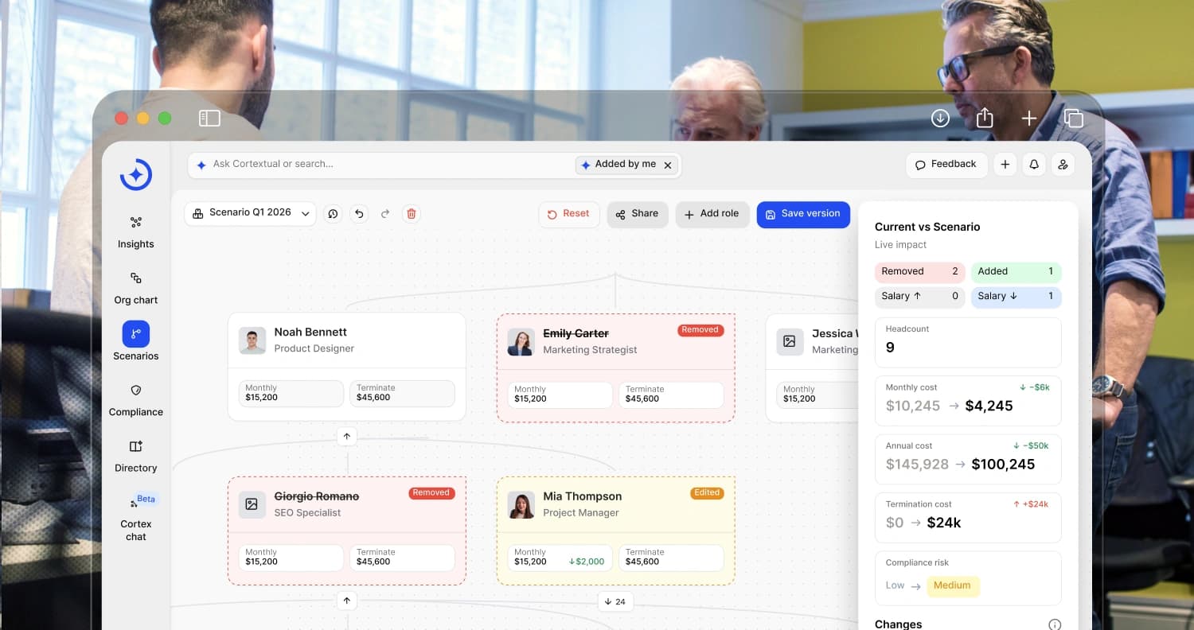Click the Current vs Scenario heading

pyautogui.click(x=927, y=227)
